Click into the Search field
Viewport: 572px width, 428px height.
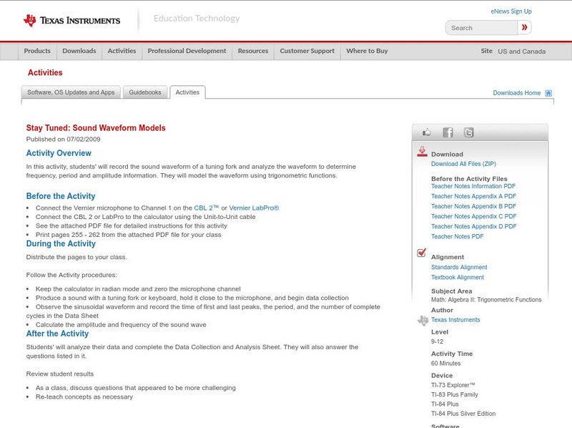pos(481,28)
